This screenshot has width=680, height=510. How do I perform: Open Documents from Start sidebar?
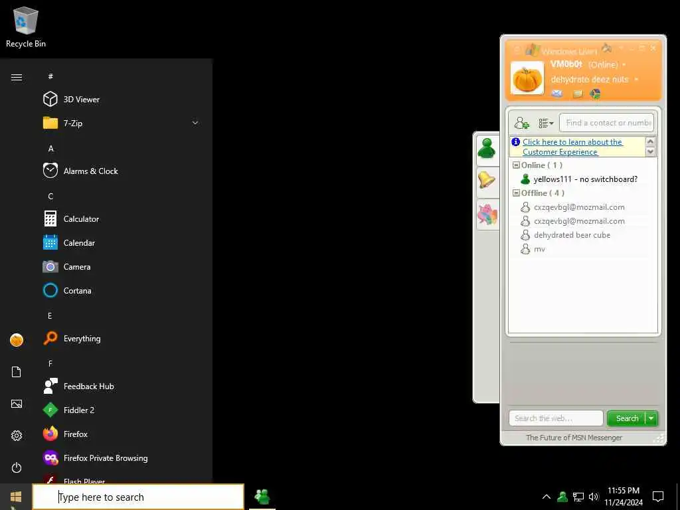(17, 372)
